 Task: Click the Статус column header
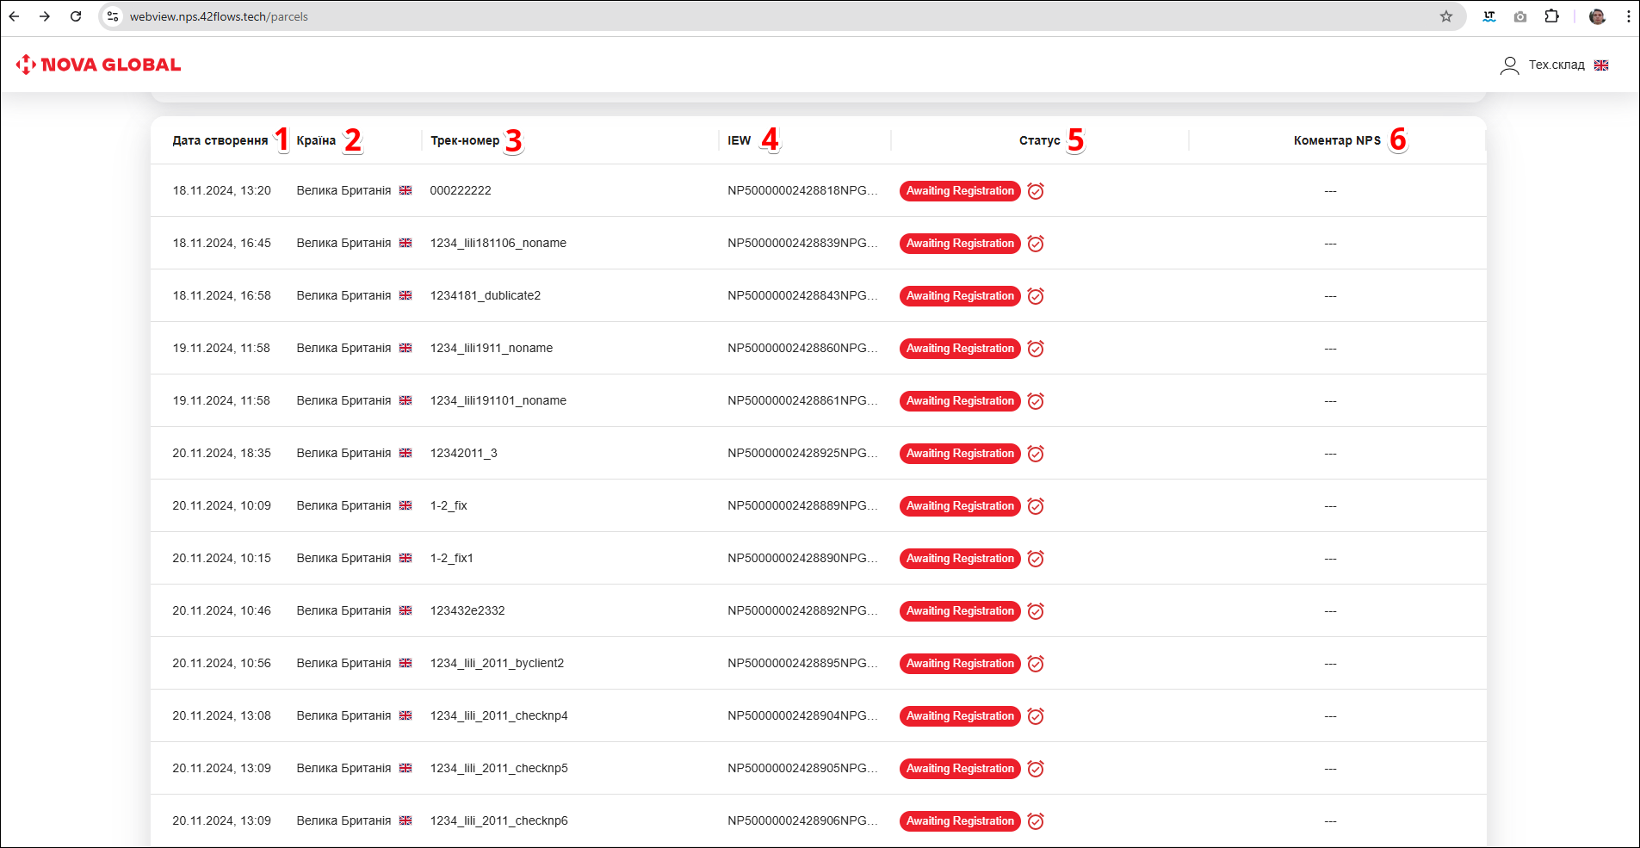(x=1039, y=140)
